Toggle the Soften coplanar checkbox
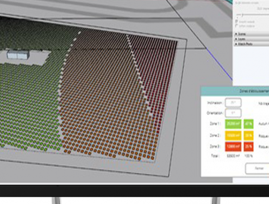The height and width of the screenshot is (204, 269). [x=236, y=26]
